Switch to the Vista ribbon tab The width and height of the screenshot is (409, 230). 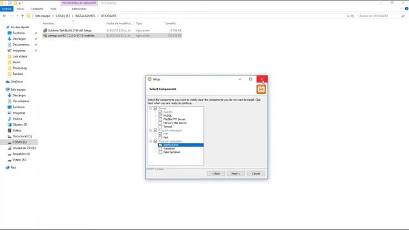[x=53, y=9]
